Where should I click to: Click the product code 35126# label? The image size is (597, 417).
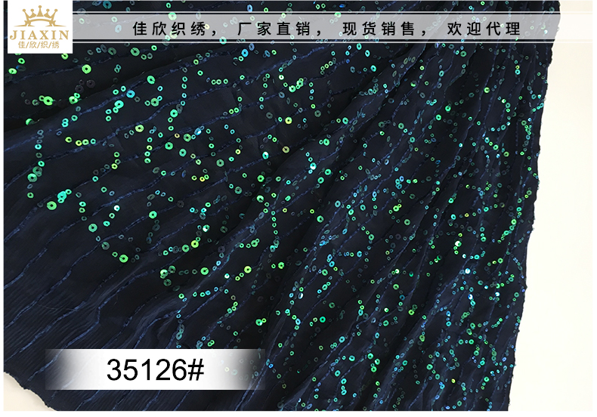pyautogui.click(x=156, y=370)
